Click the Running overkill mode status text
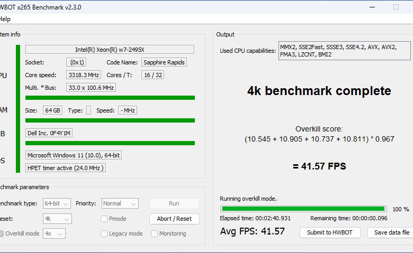 pos(248,199)
